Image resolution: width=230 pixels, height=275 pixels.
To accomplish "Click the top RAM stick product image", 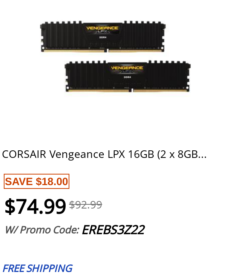I will click(103, 37).
